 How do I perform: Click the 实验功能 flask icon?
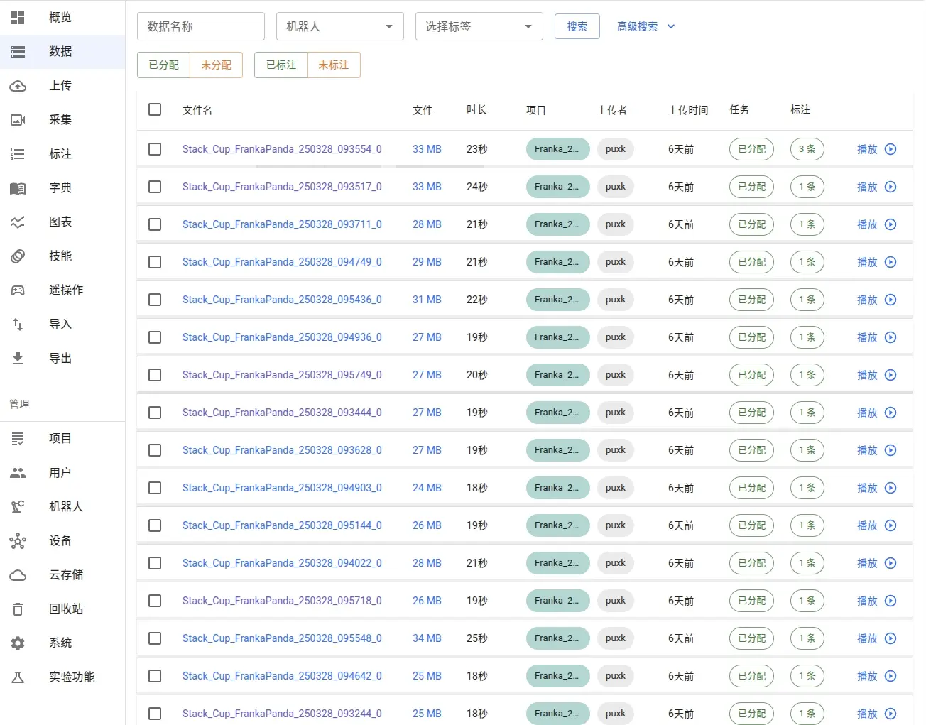18,677
